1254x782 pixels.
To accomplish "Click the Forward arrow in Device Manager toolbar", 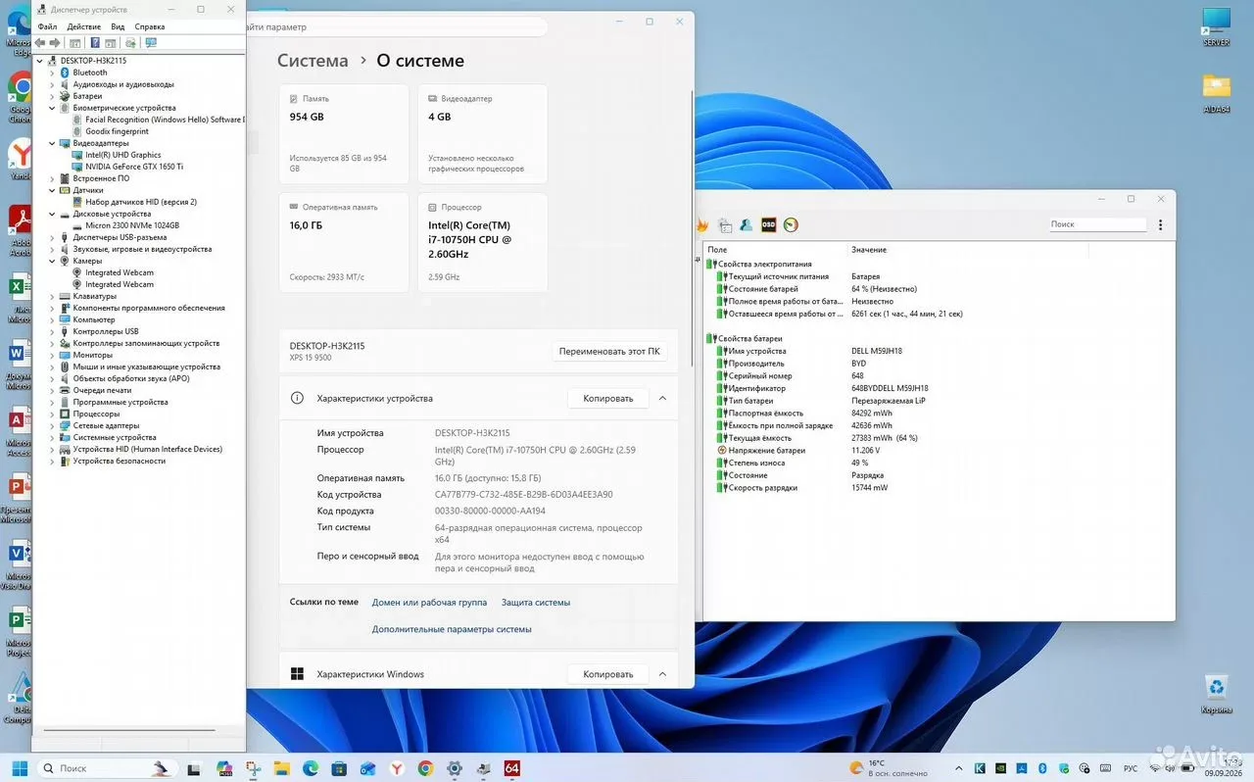I will click(56, 43).
